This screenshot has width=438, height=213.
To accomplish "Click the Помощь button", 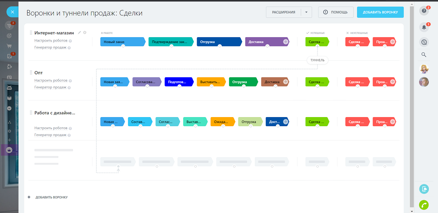I will (x=336, y=12).
